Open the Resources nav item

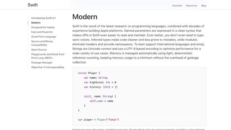click(192, 6)
